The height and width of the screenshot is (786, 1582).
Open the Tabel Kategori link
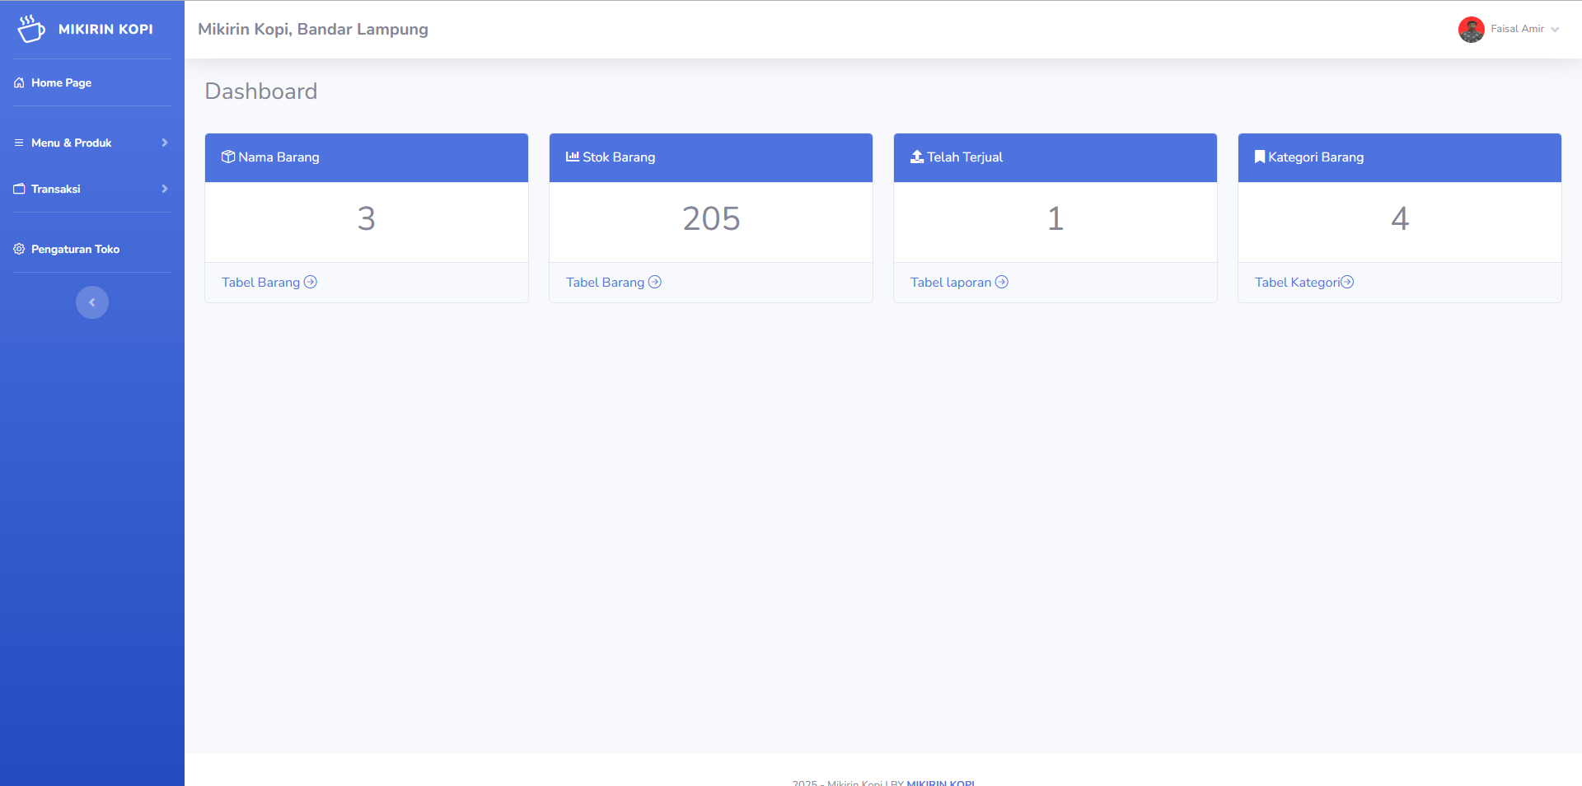[x=1298, y=282]
